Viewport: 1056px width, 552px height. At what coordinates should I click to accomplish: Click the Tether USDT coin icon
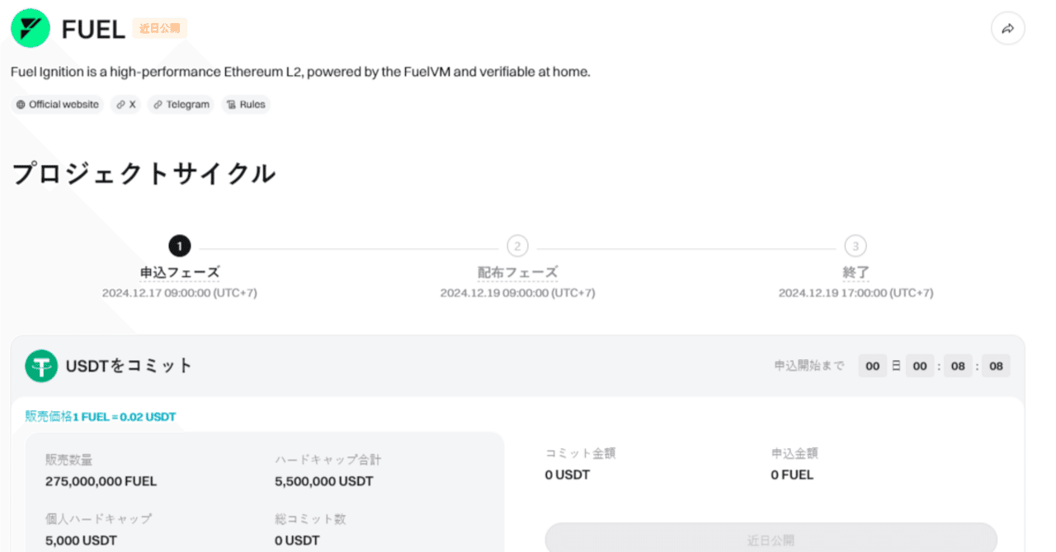[x=42, y=365]
